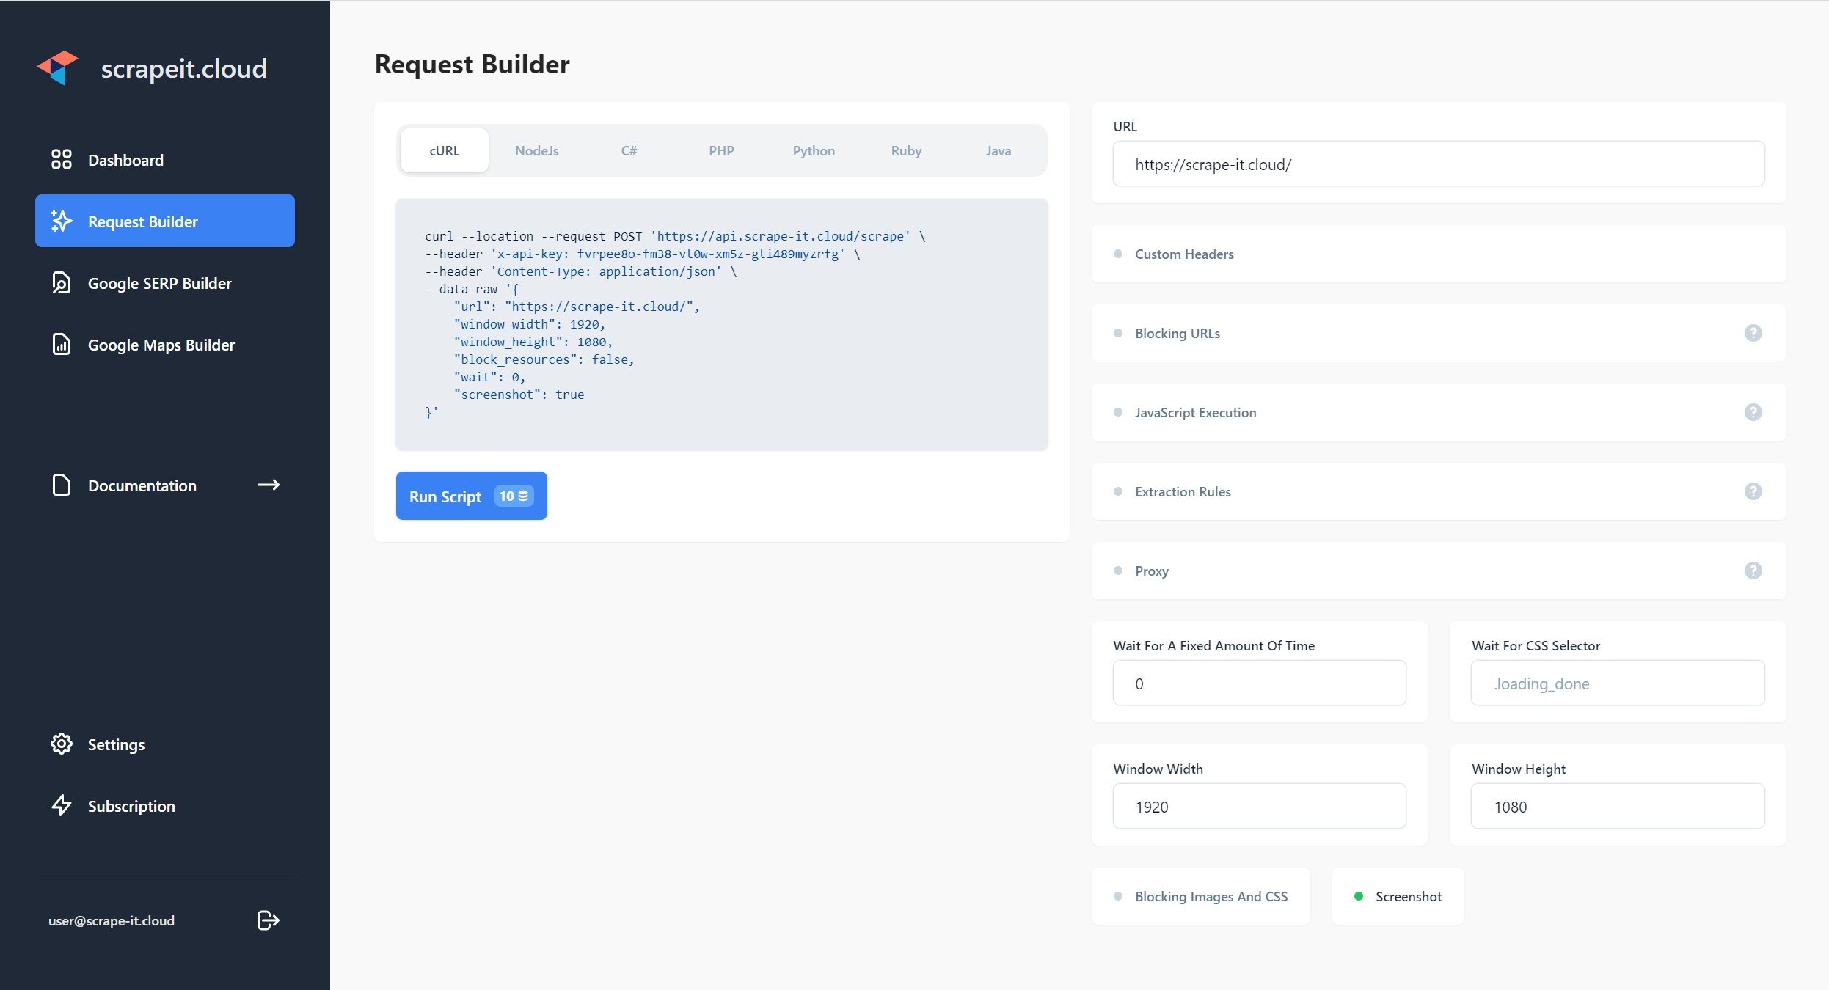
Task: Toggle the Extraction Rules option
Action: (1438, 491)
